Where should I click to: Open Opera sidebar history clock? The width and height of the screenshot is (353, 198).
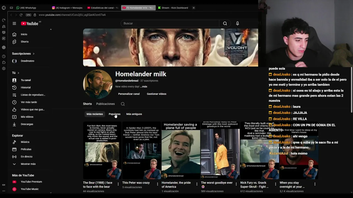coord(4,56)
